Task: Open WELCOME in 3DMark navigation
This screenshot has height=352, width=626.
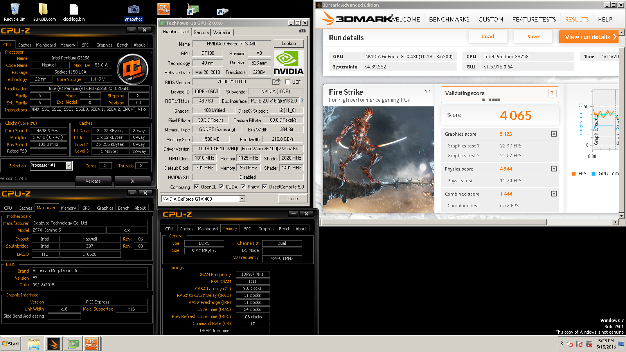Action: click(406, 19)
